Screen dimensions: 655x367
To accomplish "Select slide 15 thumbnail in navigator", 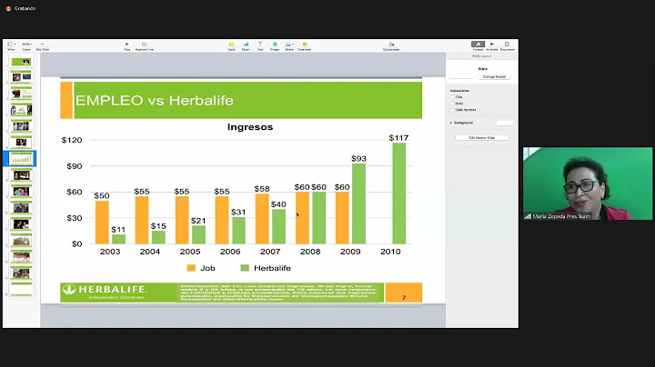I will click(x=21, y=289).
